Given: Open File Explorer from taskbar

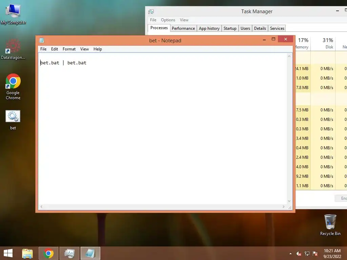Looking at the screenshot, I should tap(27, 253).
